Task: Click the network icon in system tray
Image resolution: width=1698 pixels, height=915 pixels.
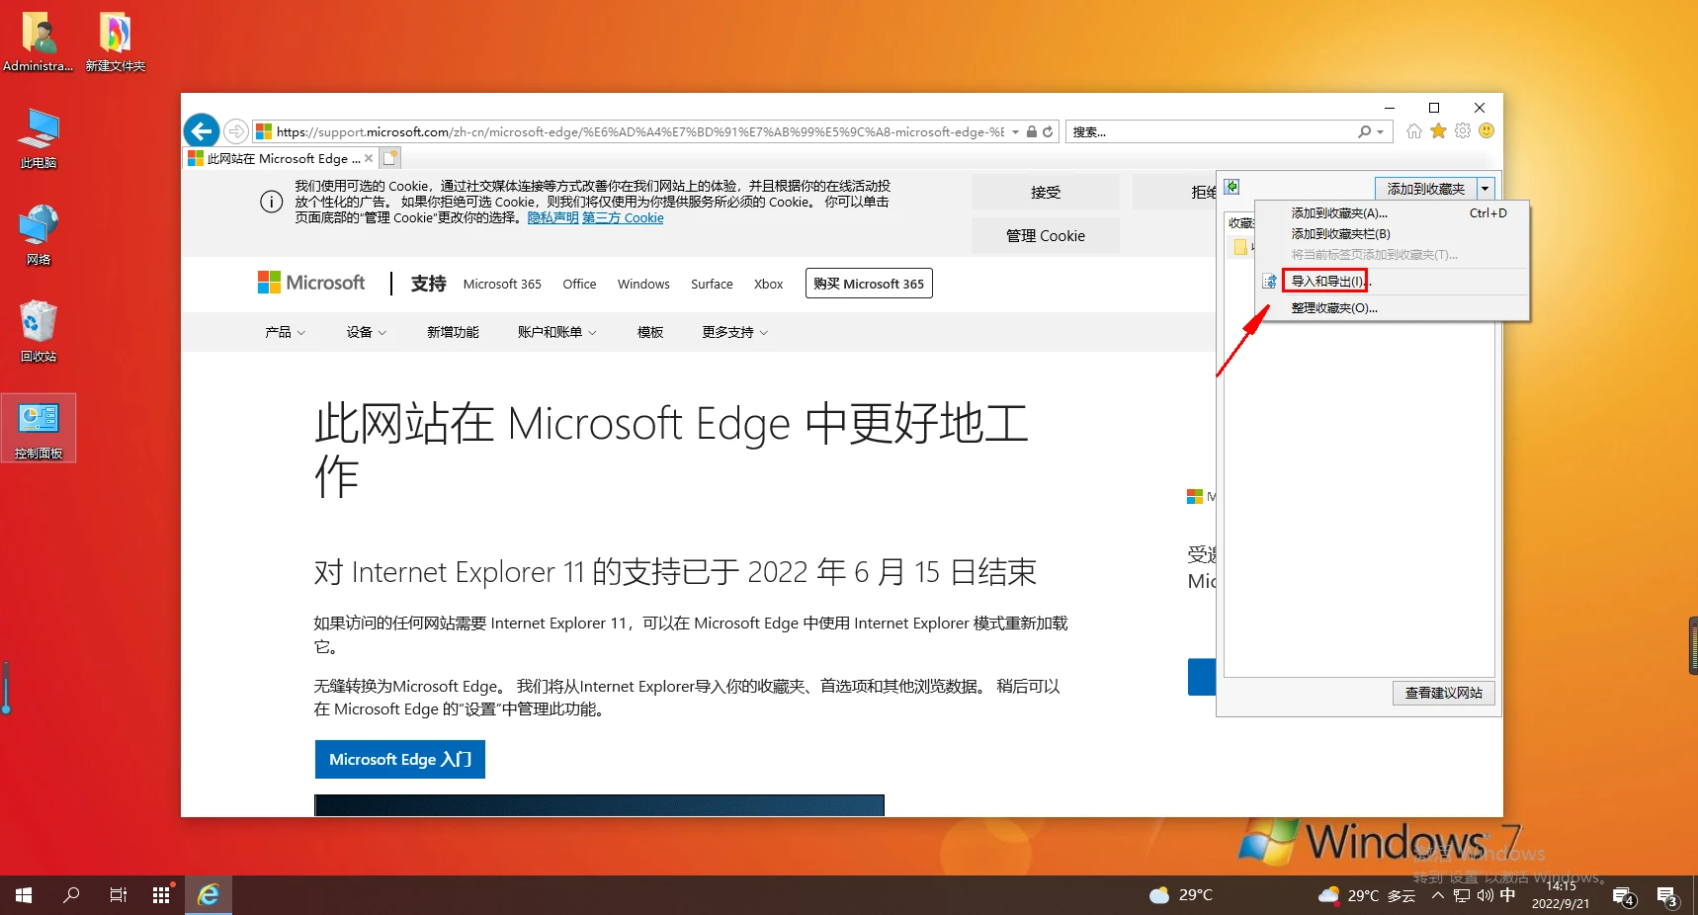Action: click(1462, 895)
